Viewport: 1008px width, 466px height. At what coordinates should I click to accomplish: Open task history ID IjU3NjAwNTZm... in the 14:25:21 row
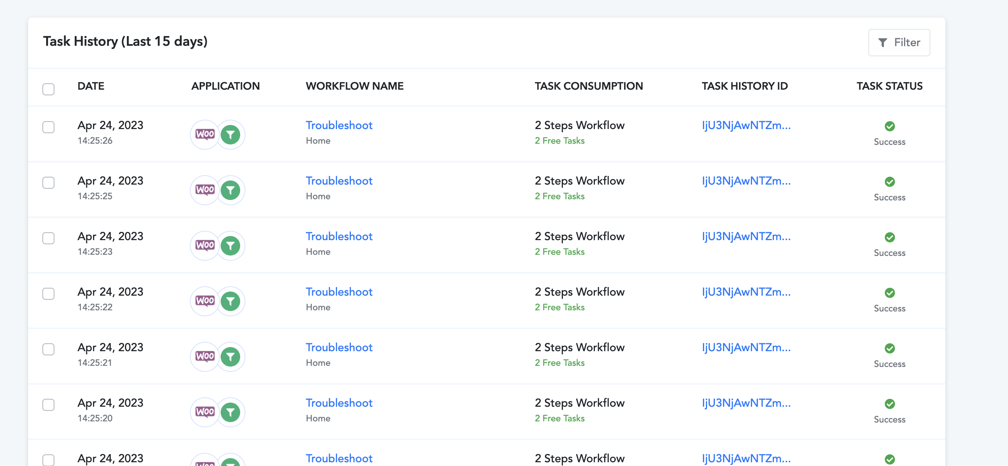746,347
